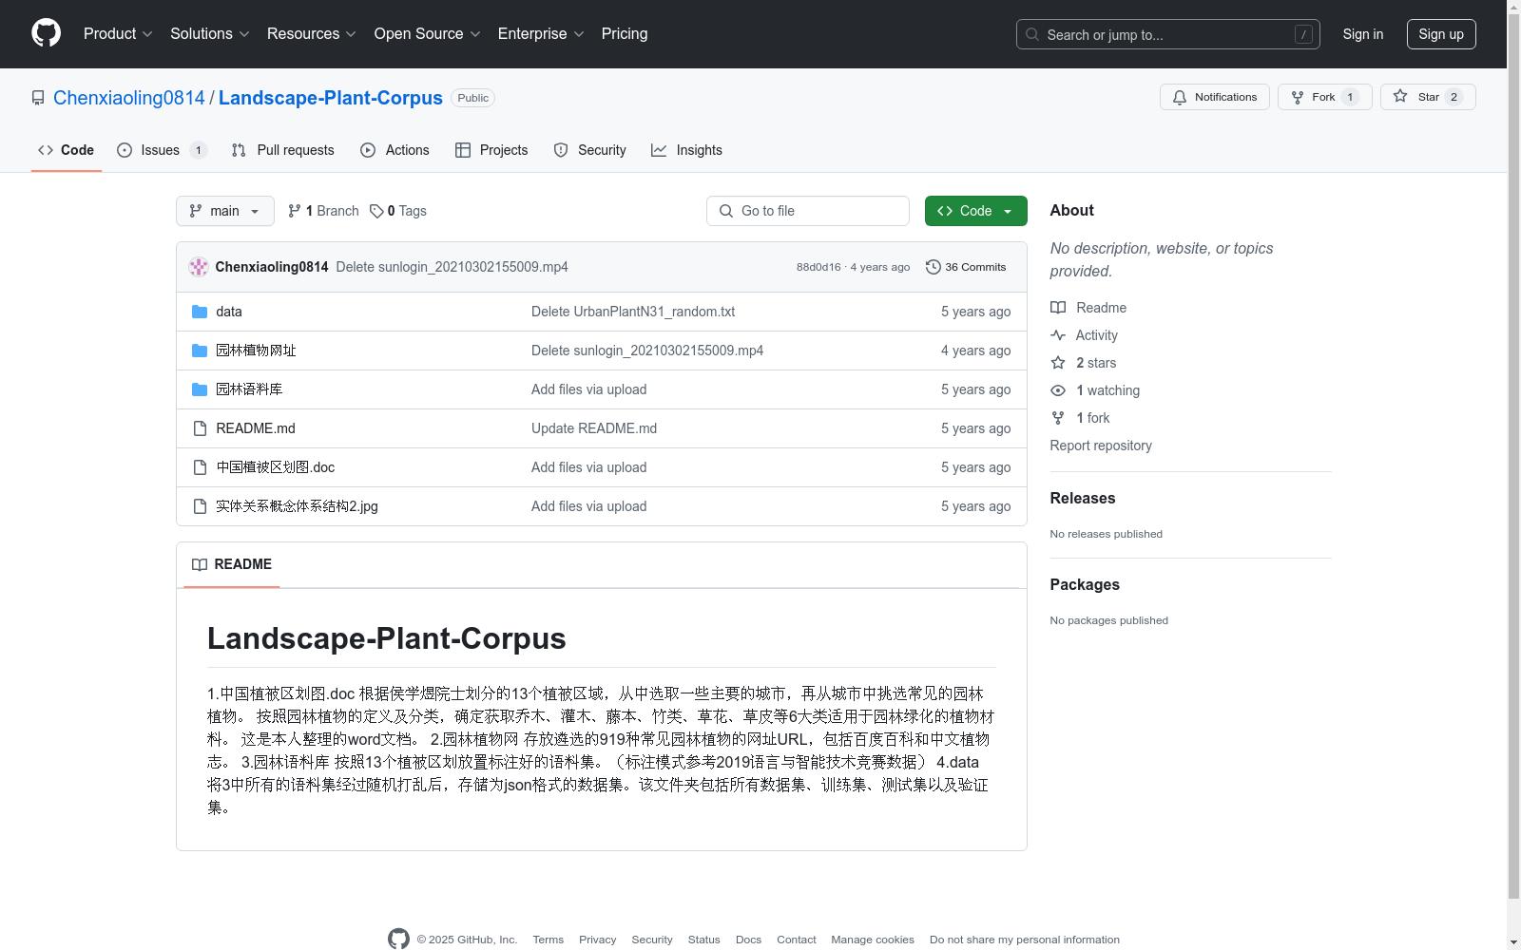Switch to the Insights tab
The image size is (1521, 950).
[x=686, y=150]
